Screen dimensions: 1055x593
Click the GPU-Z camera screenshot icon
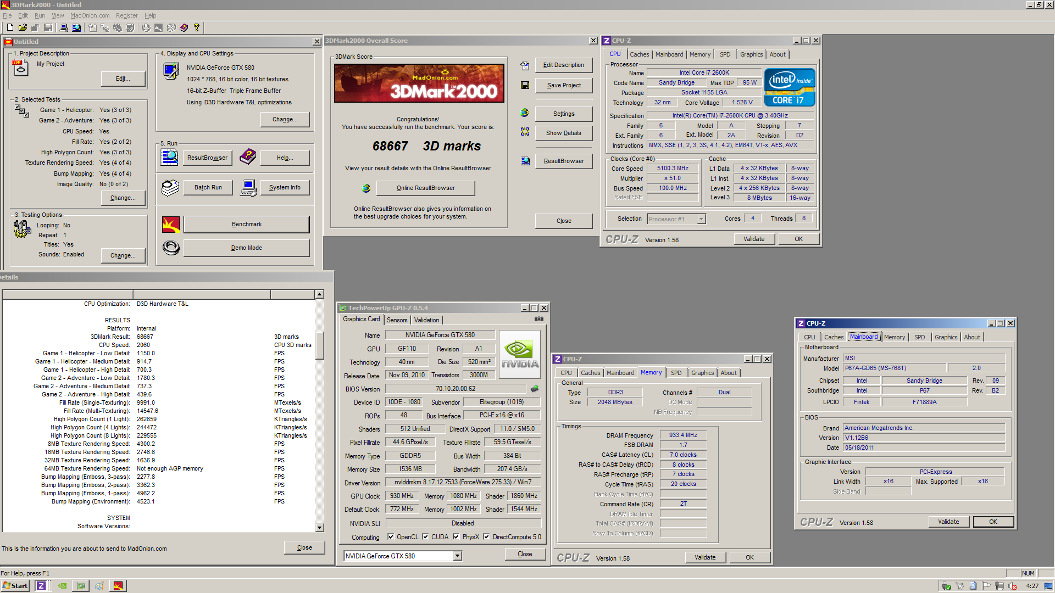539,319
